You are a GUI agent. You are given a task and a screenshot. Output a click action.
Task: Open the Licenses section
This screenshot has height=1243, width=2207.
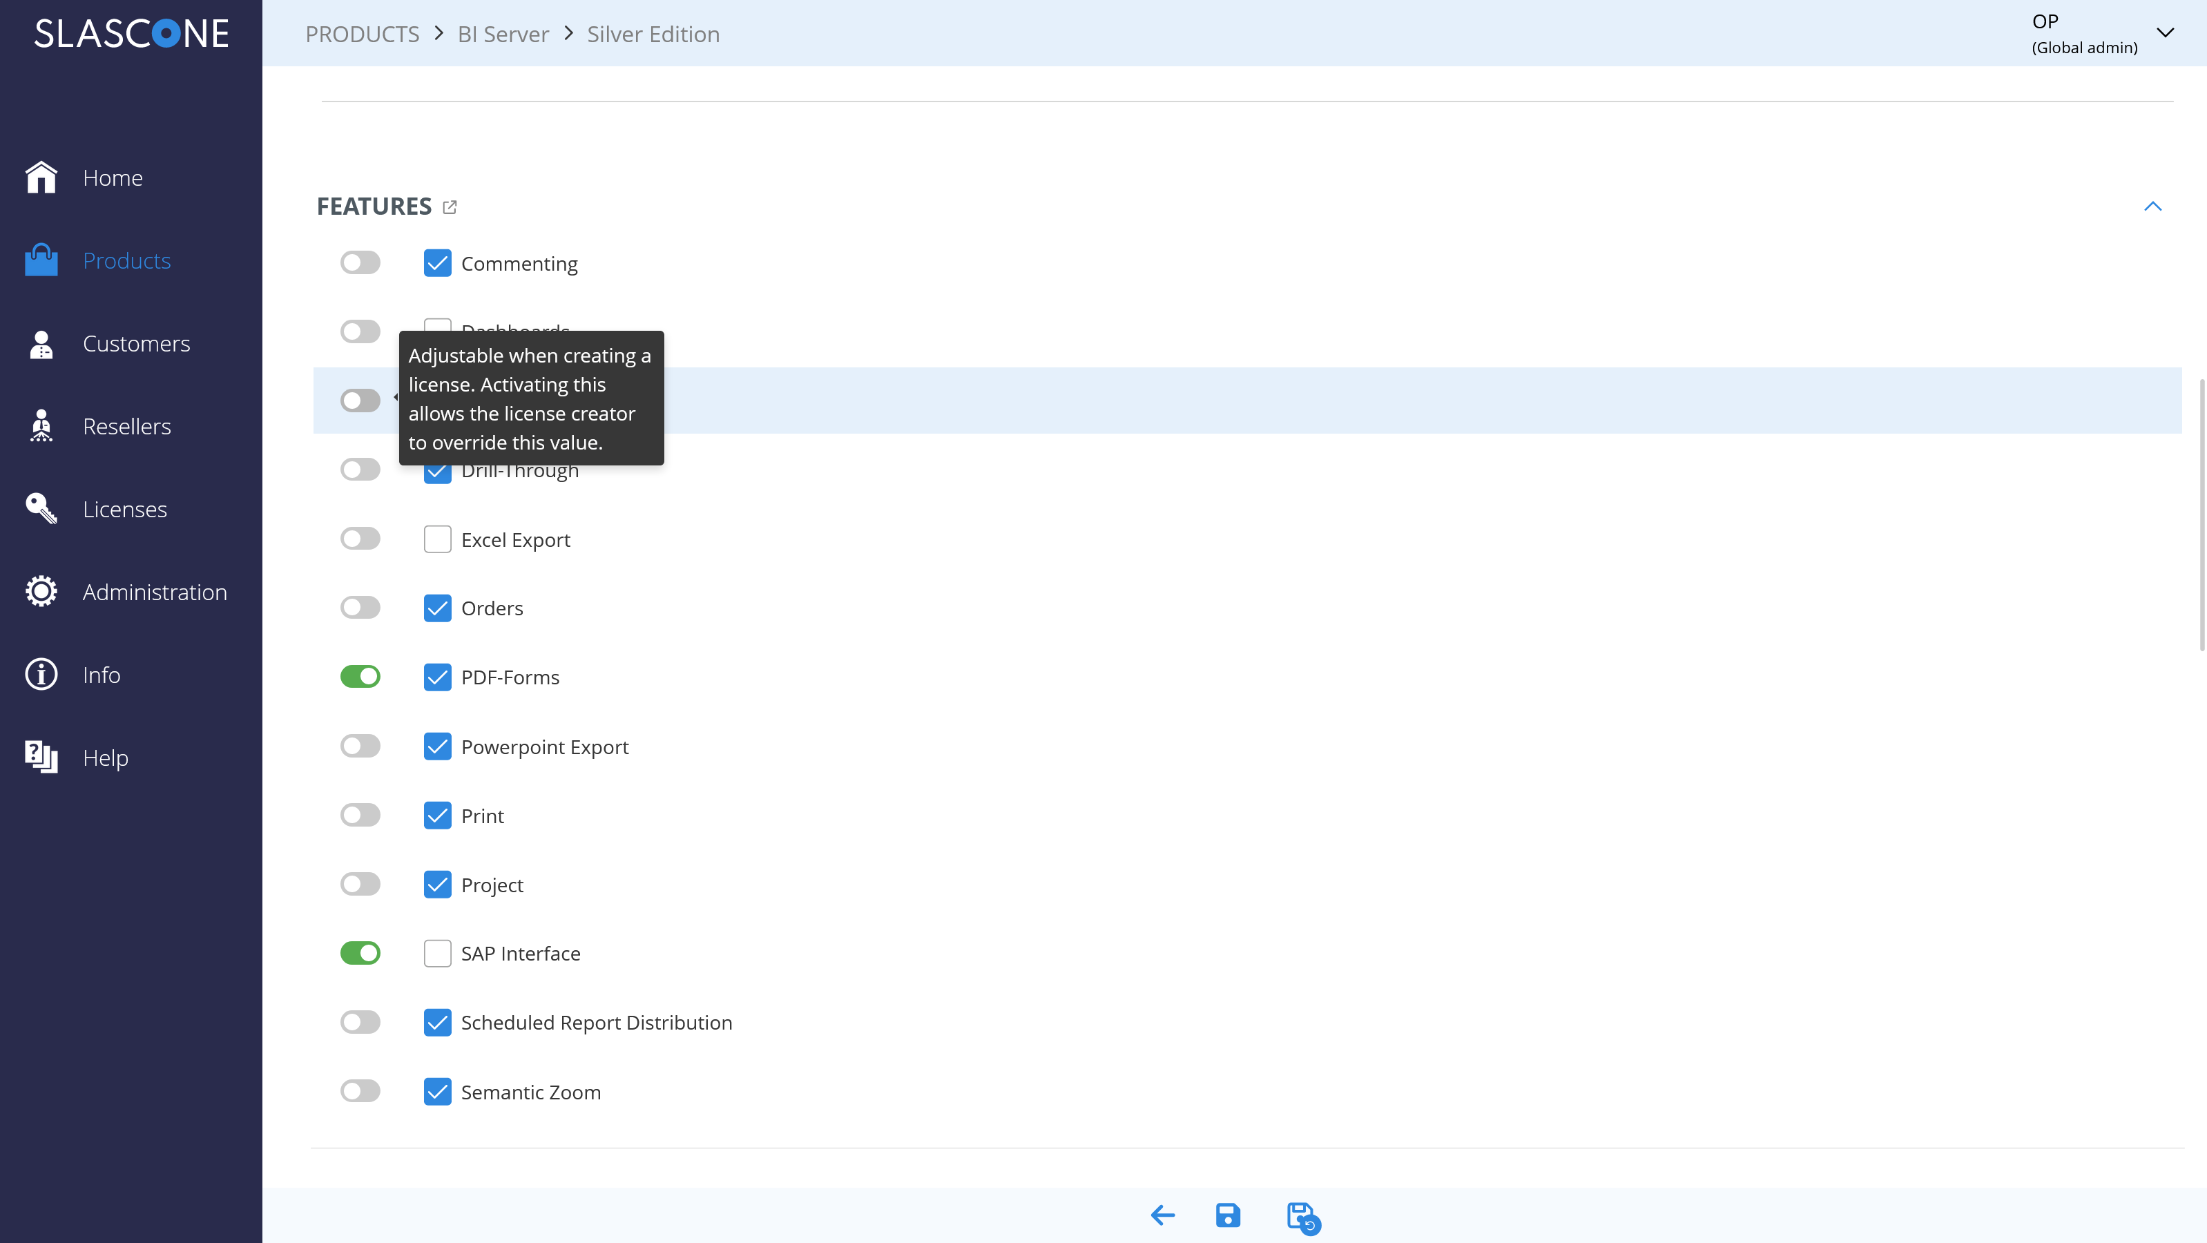coord(124,509)
